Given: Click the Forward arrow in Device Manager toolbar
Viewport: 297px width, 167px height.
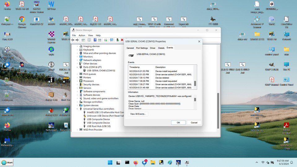Looking at the screenshot, I should pyautogui.click(x=77, y=40).
